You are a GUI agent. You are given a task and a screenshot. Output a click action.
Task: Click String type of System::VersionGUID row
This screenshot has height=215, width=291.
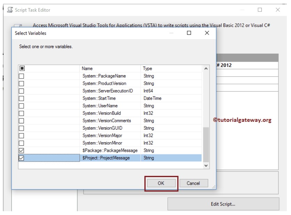[x=171, y=128]
